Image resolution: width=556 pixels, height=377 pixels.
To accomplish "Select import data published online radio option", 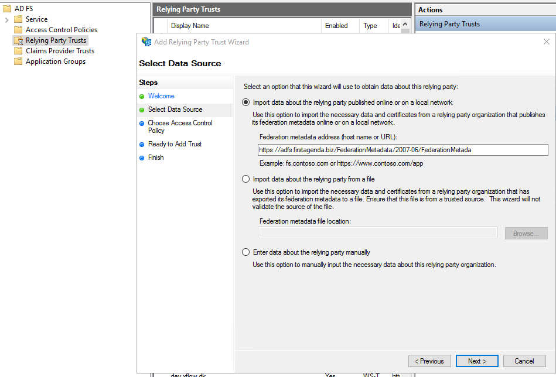I will pyautogui.click(x=245, y=102).
